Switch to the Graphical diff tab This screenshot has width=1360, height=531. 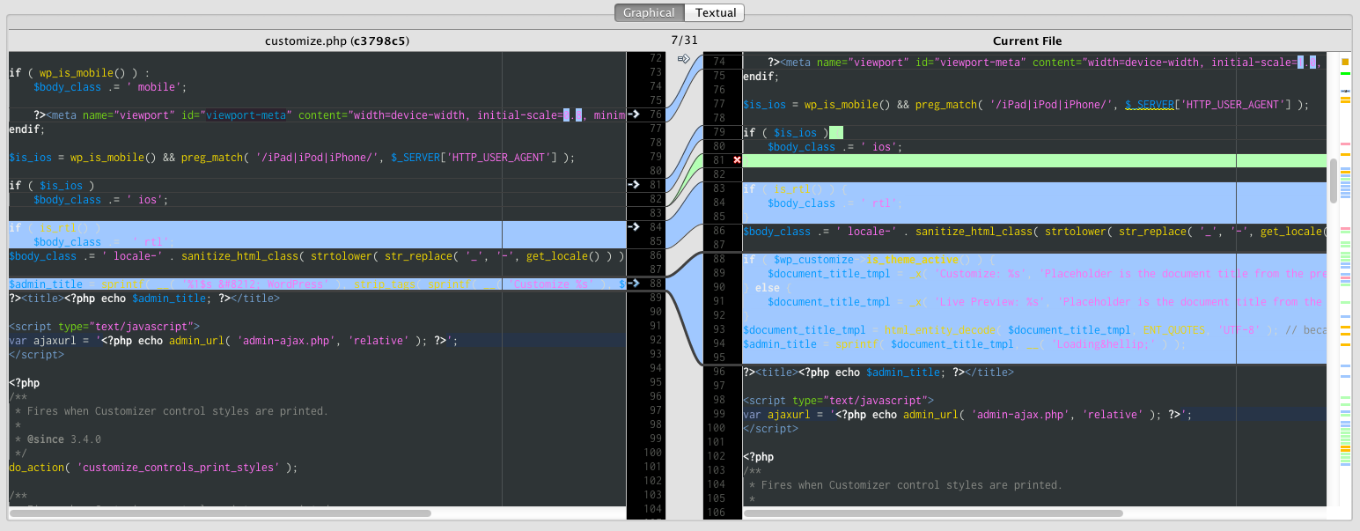point(649,13)
